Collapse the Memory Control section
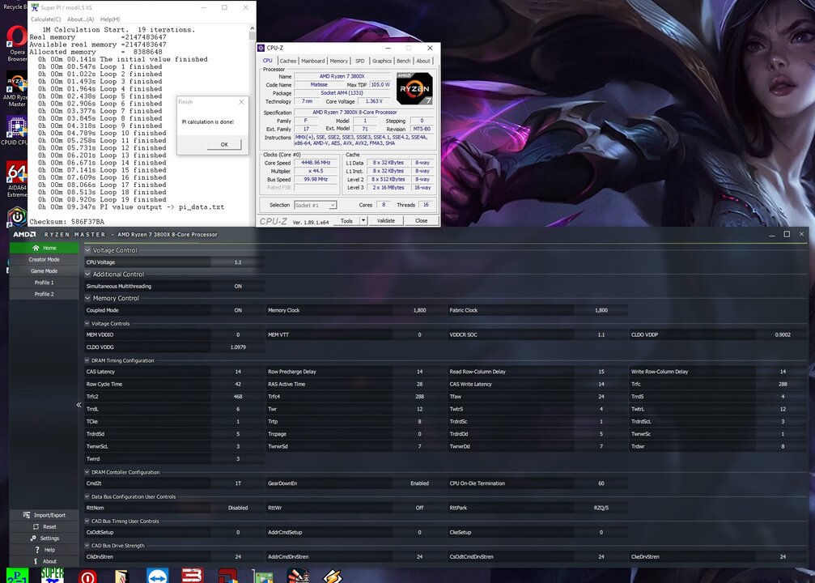The height and width of the screenshot is (583, 815). click(88, 298)
